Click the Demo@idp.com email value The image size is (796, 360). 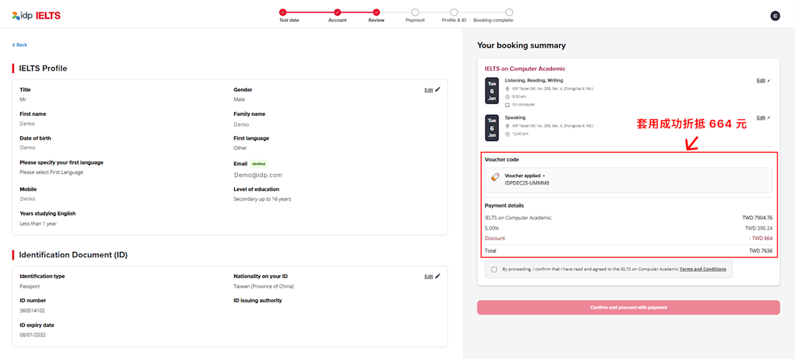[x=258, y=175]
